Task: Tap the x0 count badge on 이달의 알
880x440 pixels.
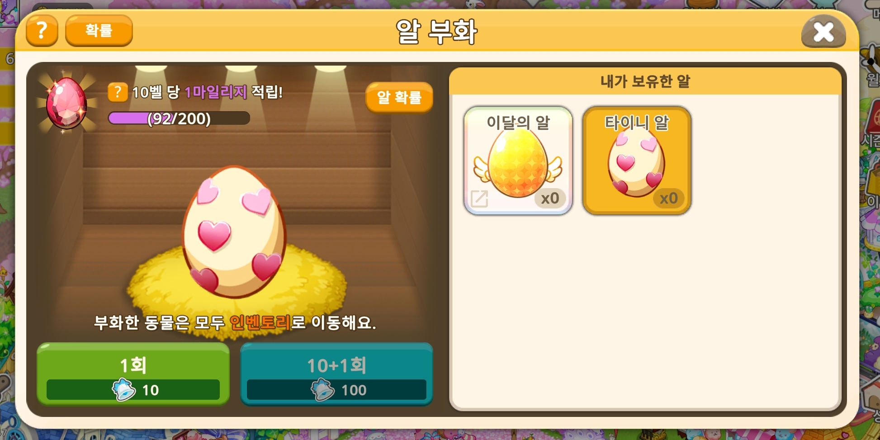Action: point(550,198)
